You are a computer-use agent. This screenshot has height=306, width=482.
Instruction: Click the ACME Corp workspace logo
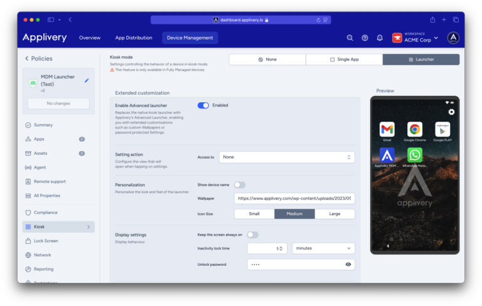coord(397,38)
